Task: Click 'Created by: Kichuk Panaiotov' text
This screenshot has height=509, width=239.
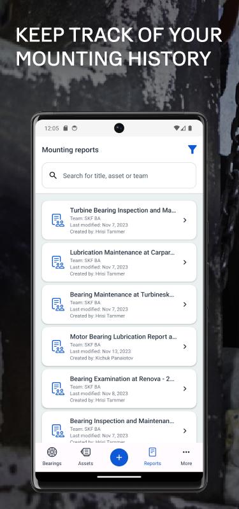Action: pos(101,358)
